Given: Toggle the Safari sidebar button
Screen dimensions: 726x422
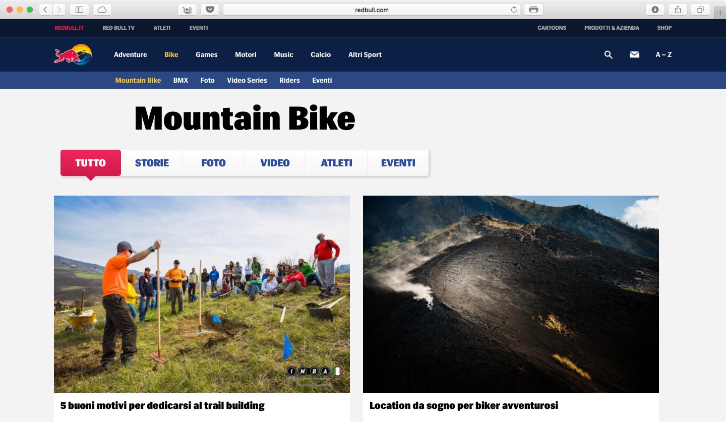Looking at the screenshot, I should (x=79, y=10).
